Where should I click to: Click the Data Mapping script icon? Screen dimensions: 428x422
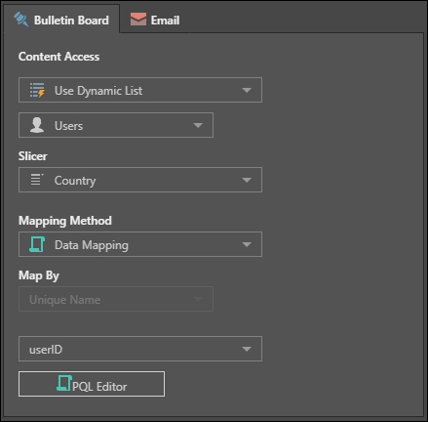click(37, 244)
